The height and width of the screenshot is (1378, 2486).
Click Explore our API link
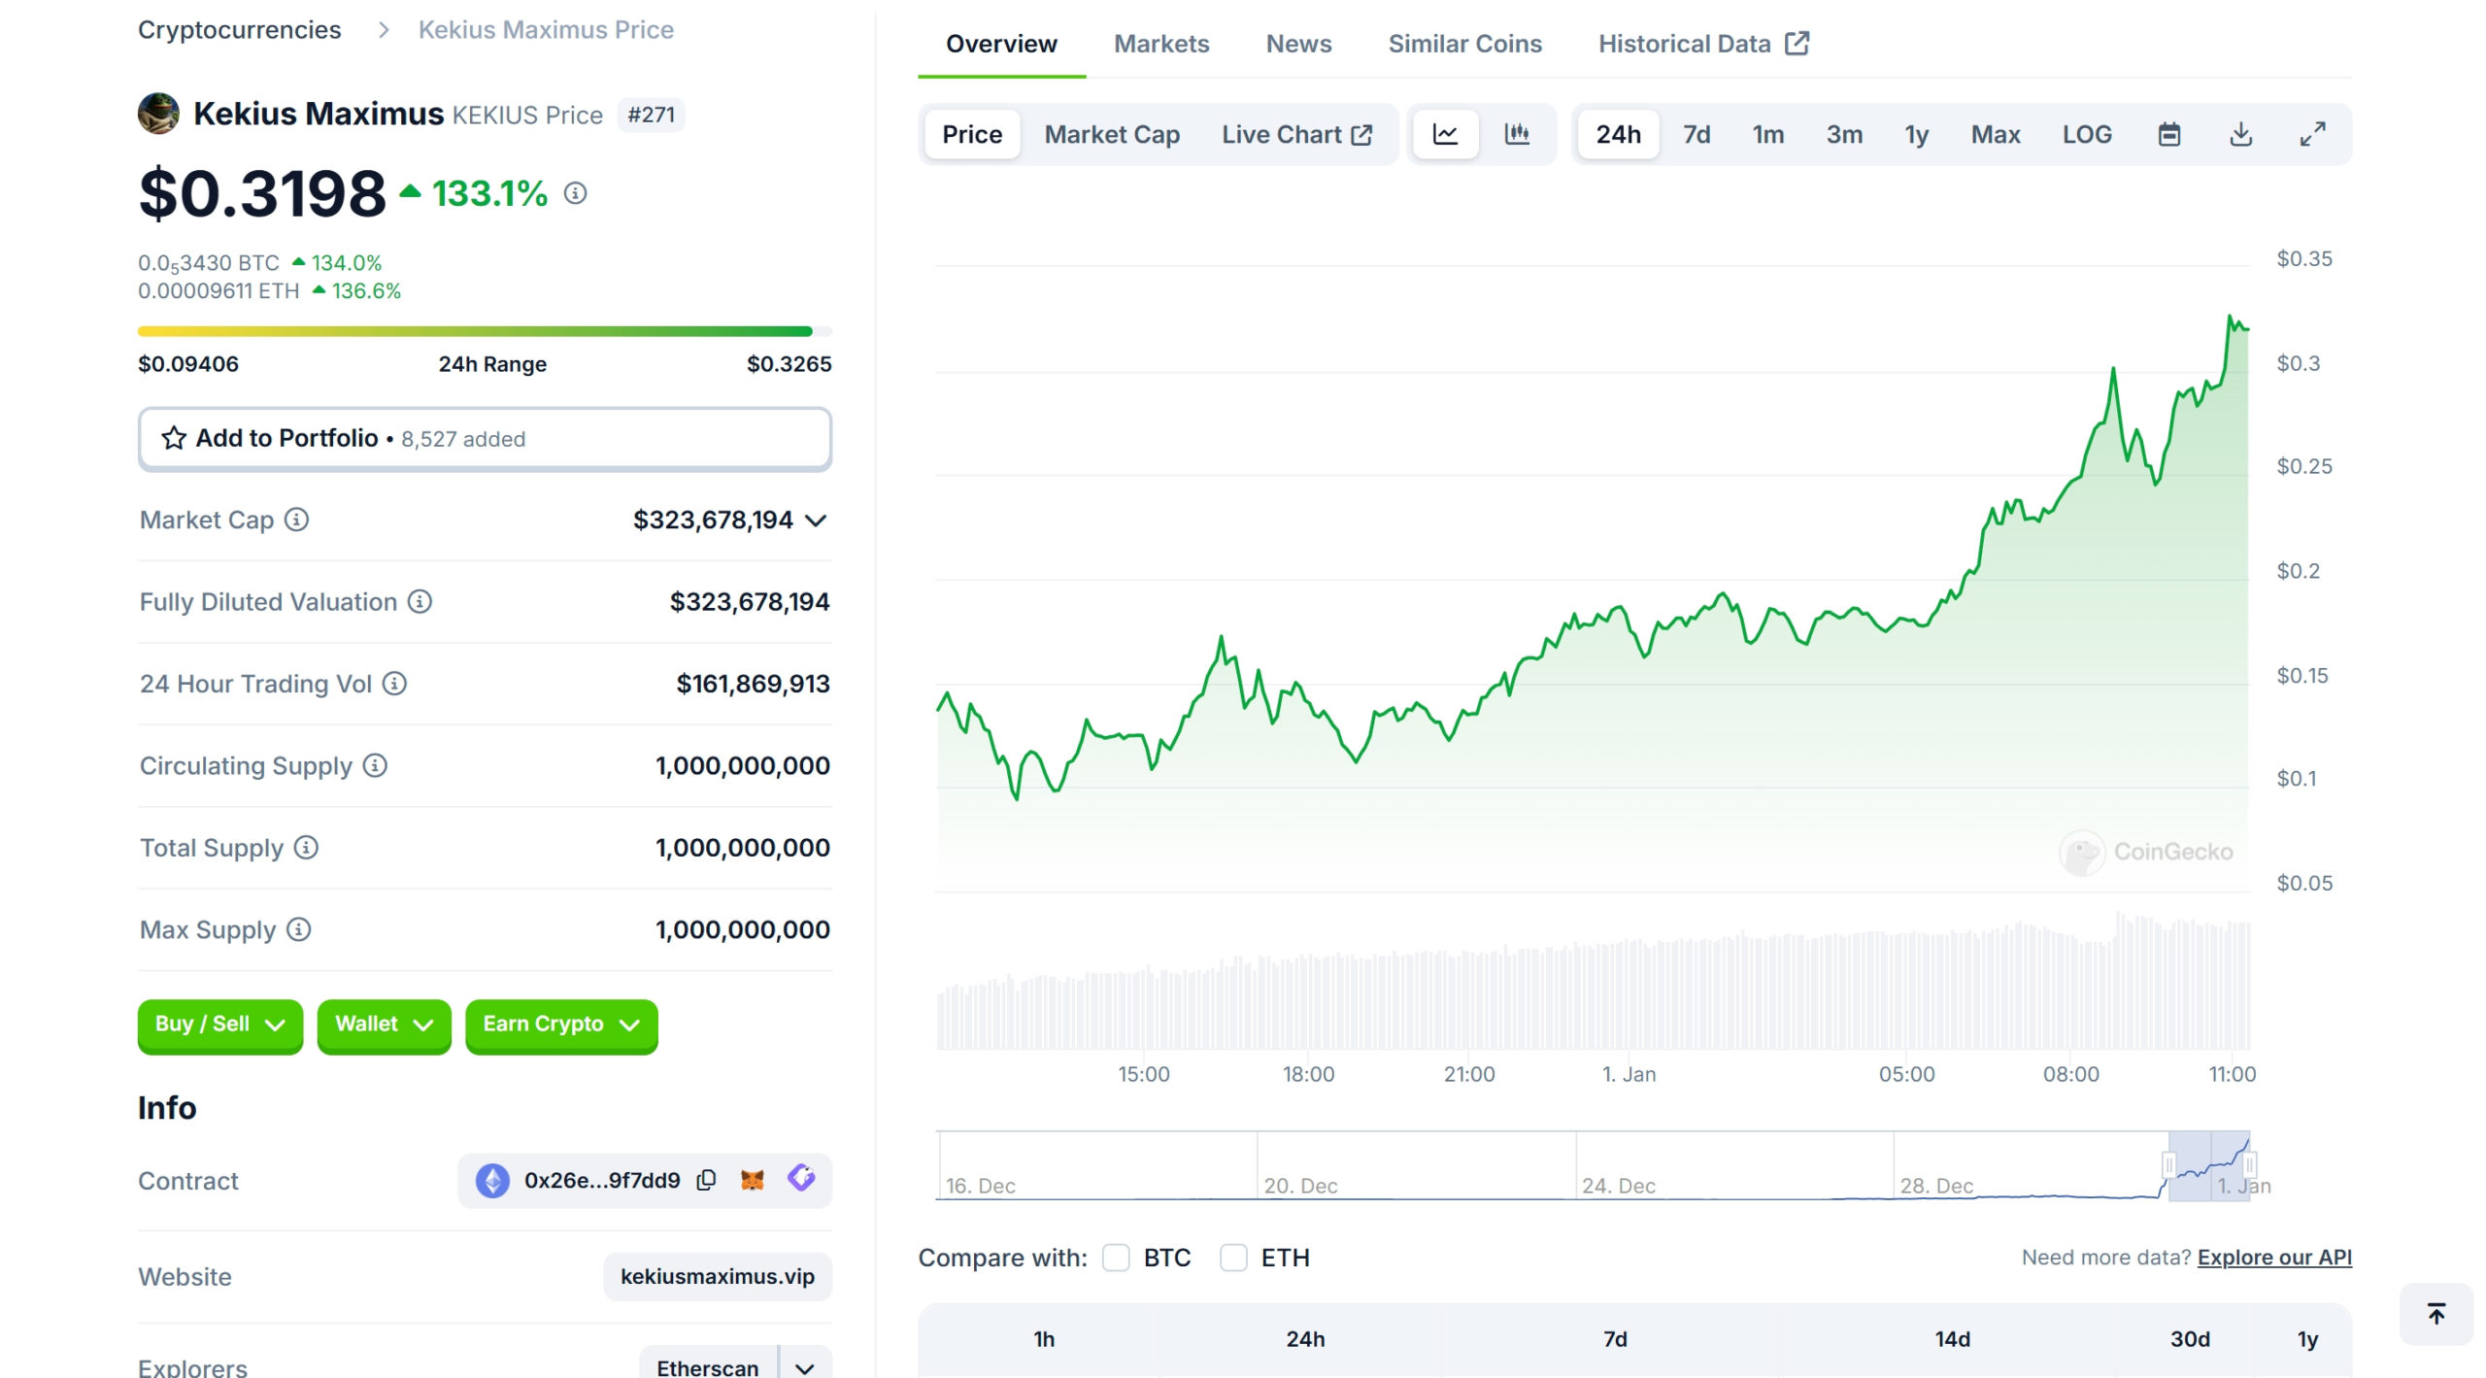point(2274,1258)
